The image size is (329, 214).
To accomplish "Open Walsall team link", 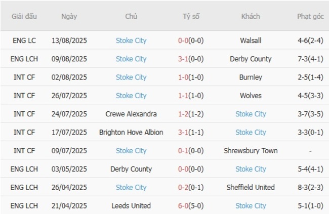I will (x=251, y=40).
